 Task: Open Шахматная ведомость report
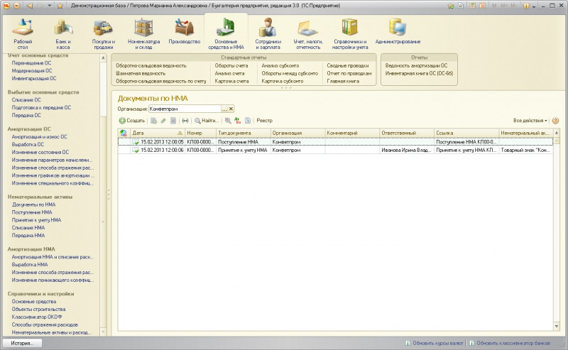[x=141, y=73]
